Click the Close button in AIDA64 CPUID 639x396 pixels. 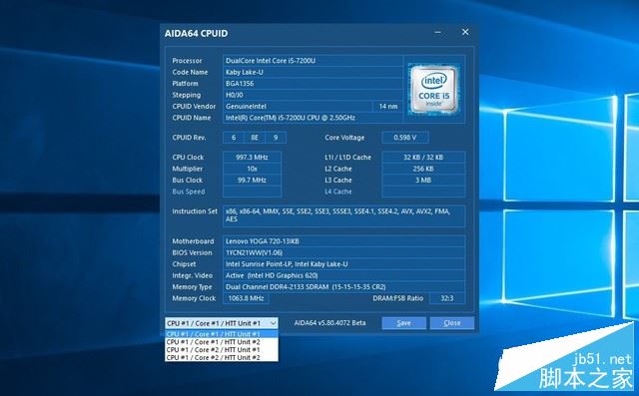(x=452, y=323)
